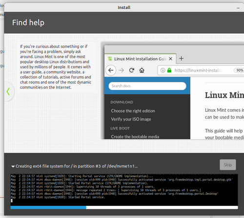Click the installation progress bar
This screenshot has width=244, height=218.
[x=124, y=207]
